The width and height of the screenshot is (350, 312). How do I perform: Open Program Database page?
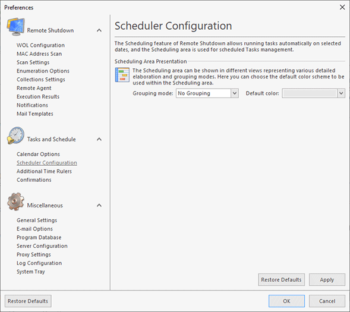pos(39,238)
